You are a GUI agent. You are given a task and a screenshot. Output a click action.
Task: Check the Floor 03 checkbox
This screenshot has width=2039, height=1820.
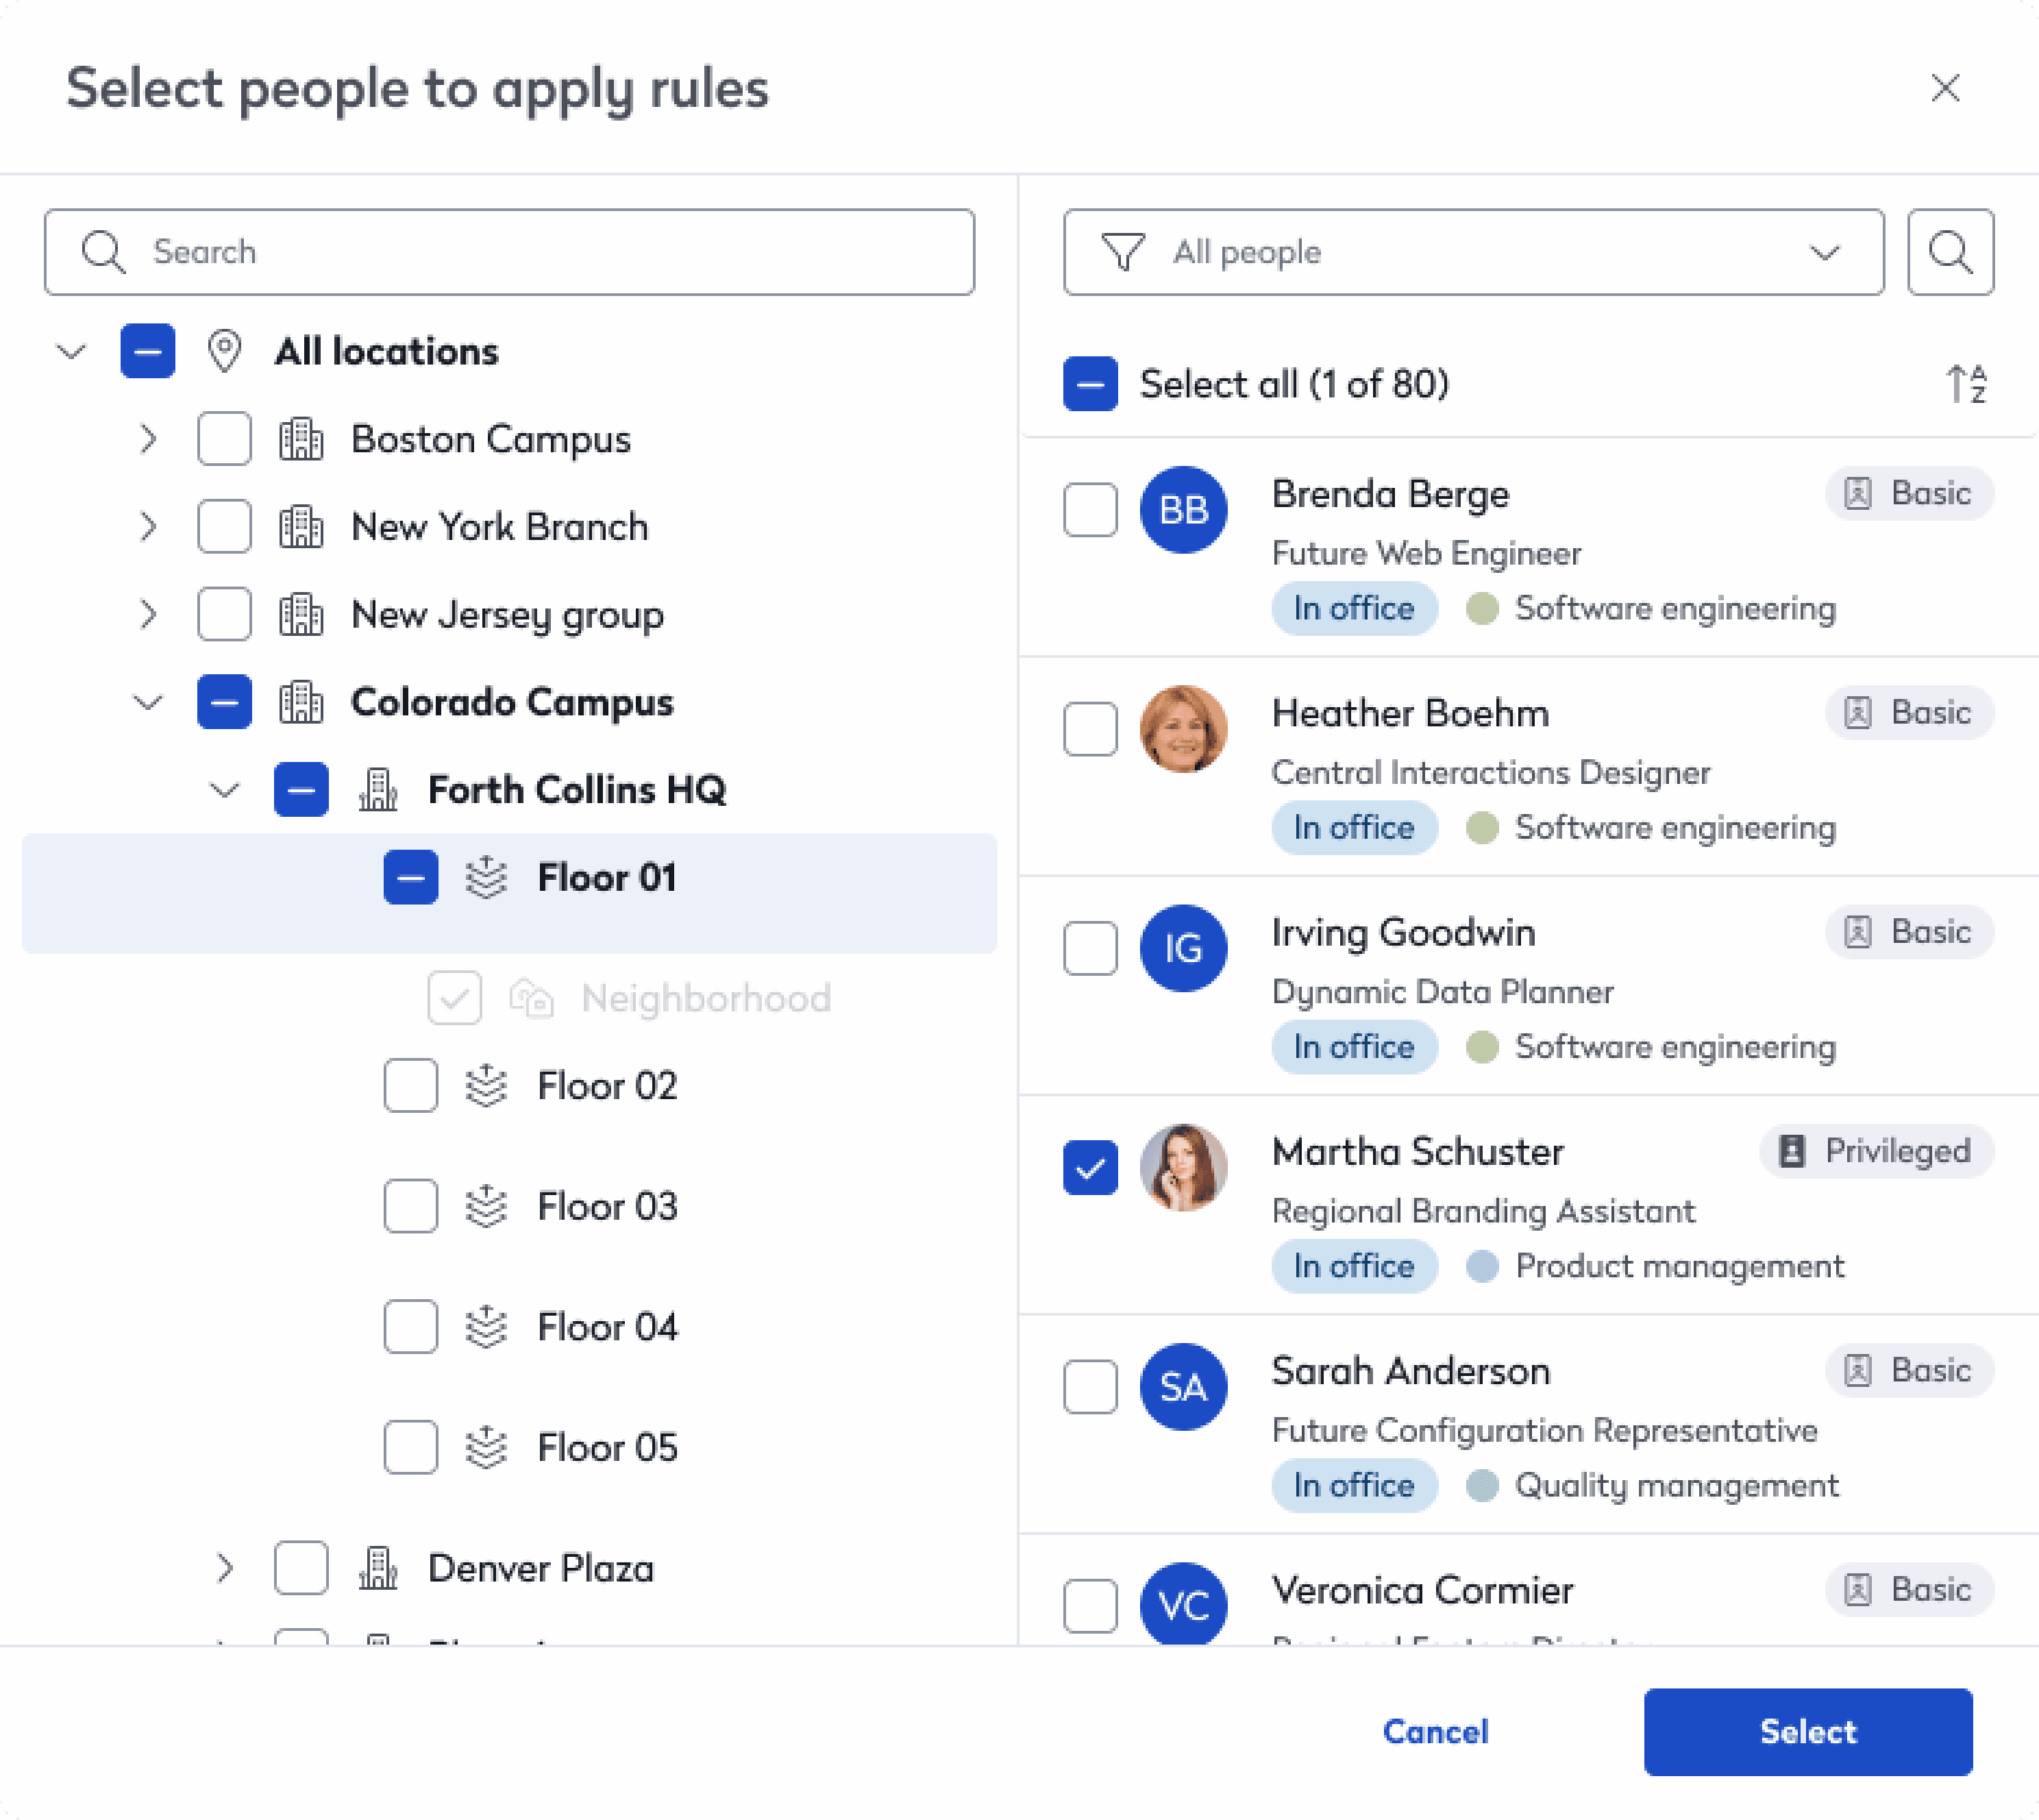pos(410,1206)
